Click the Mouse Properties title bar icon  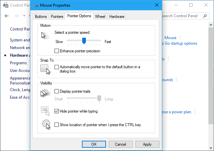point(36,5)
